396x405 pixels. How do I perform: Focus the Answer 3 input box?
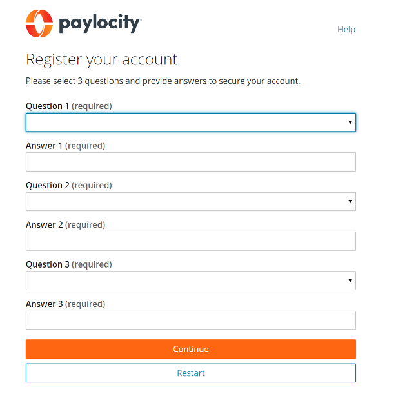(x=190, y=321)
